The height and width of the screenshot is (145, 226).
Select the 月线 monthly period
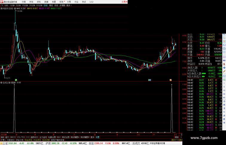(56, 5)
